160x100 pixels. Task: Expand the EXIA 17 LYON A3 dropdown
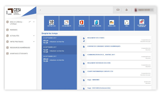point(34,22)
